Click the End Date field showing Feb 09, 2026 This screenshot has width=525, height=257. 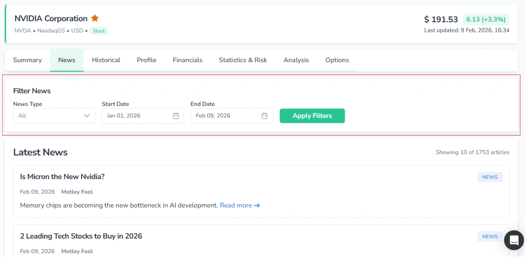click(225, 116)
